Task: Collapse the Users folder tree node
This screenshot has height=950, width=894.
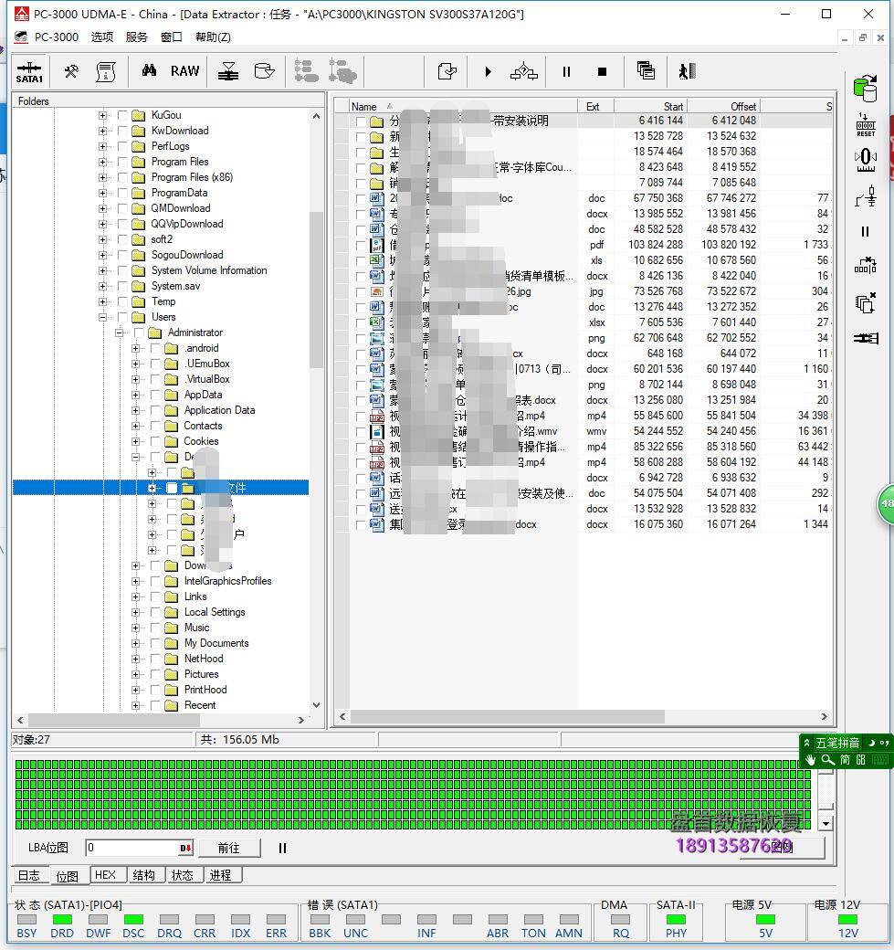Action: pyautogui.click(x=103, y=317)
